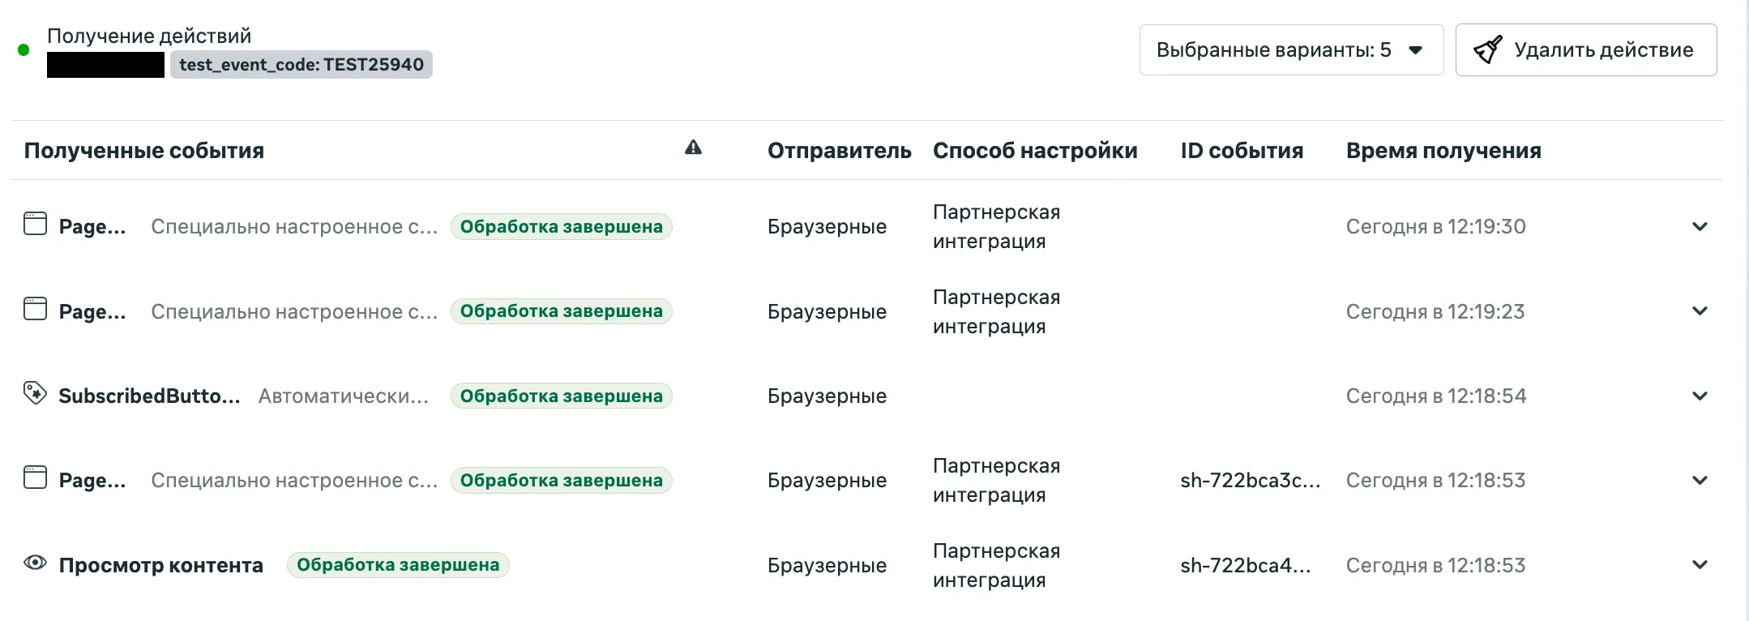This screenshot has width=1749, height=621.
Task: Click the timestamp Сегодня в 12:18:54
Action: tap(1436, 396)
